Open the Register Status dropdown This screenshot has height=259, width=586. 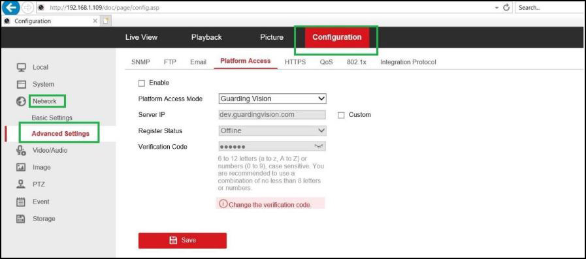272,131
